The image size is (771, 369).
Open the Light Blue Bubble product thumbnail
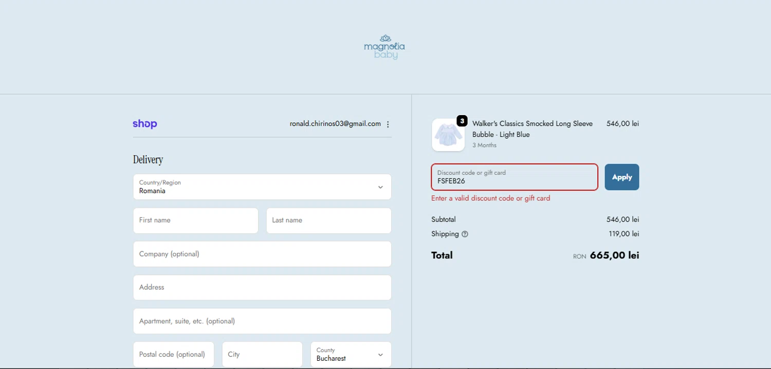click(448, 135)
